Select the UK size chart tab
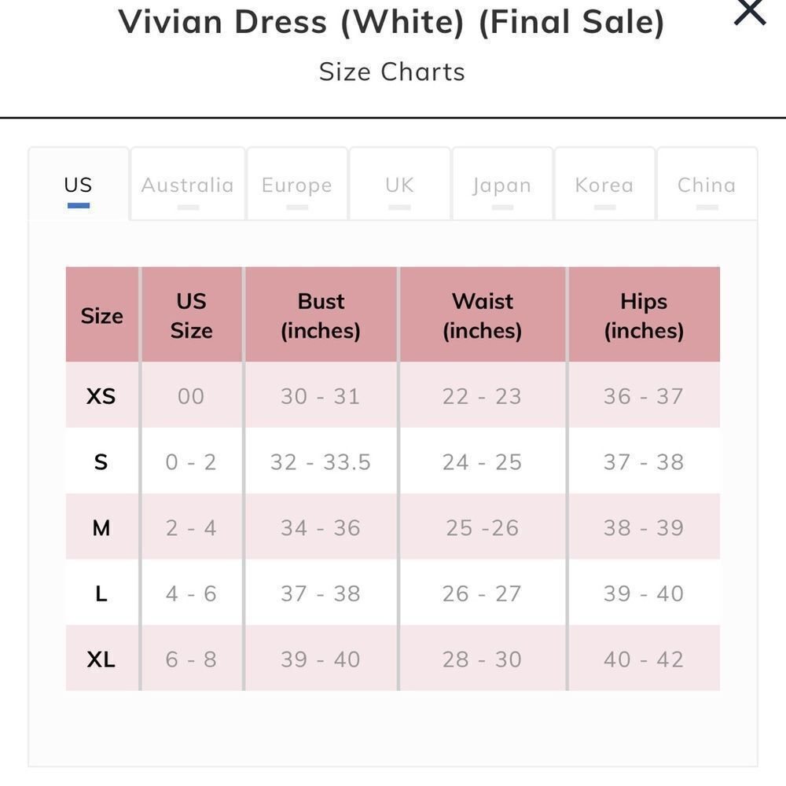Viewport: 786px width, 786px height. coord(399,185)
